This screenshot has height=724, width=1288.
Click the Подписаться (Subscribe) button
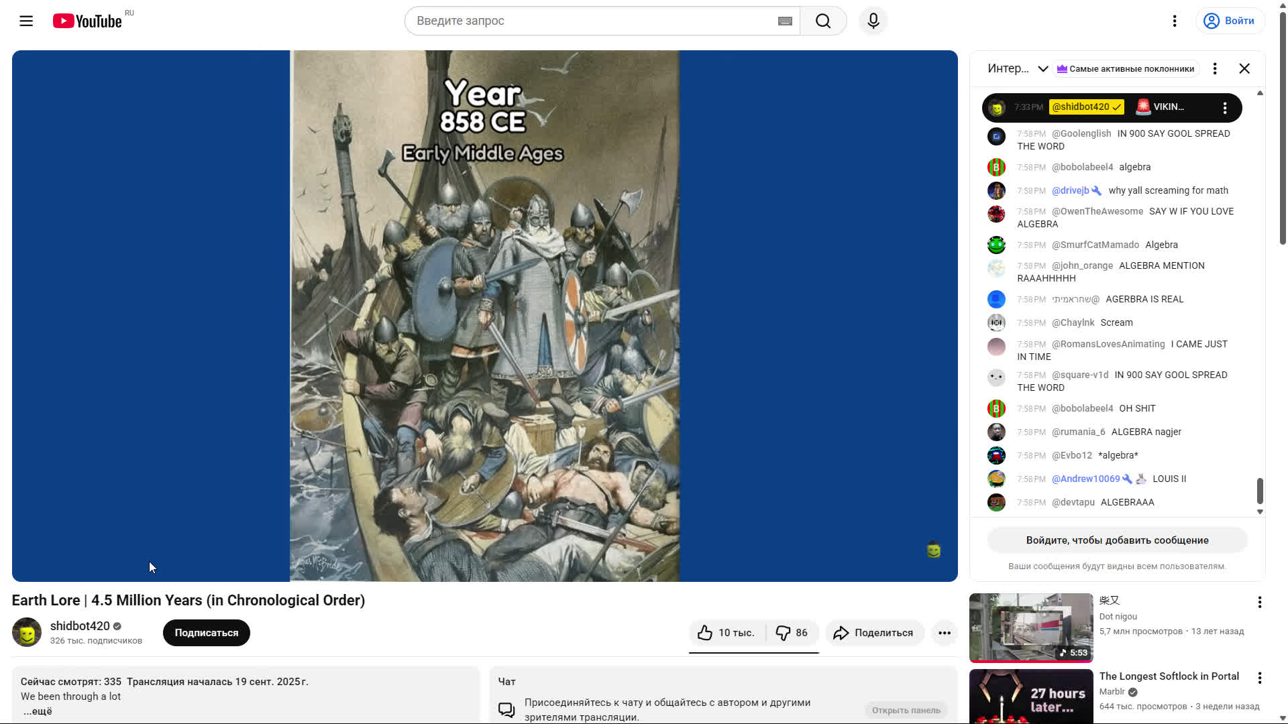(x=206, y=632)
